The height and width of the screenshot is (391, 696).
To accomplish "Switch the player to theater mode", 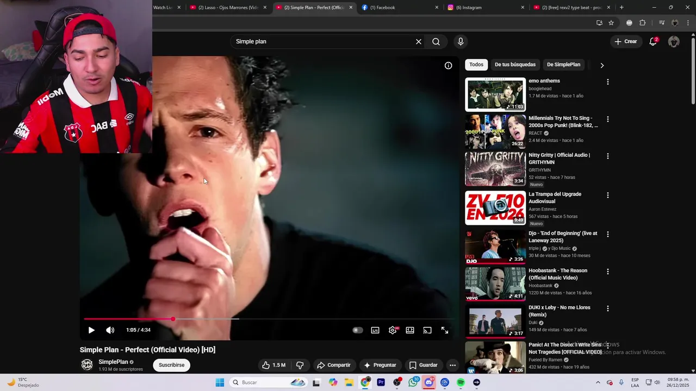I will 410,330.
